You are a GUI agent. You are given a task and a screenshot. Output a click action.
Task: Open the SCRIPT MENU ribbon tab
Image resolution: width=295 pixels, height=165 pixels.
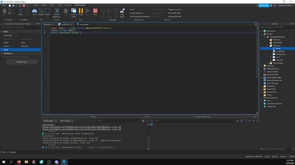(80, 5)
